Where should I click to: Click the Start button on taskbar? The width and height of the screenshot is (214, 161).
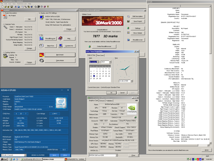click(x=4, y=159)
